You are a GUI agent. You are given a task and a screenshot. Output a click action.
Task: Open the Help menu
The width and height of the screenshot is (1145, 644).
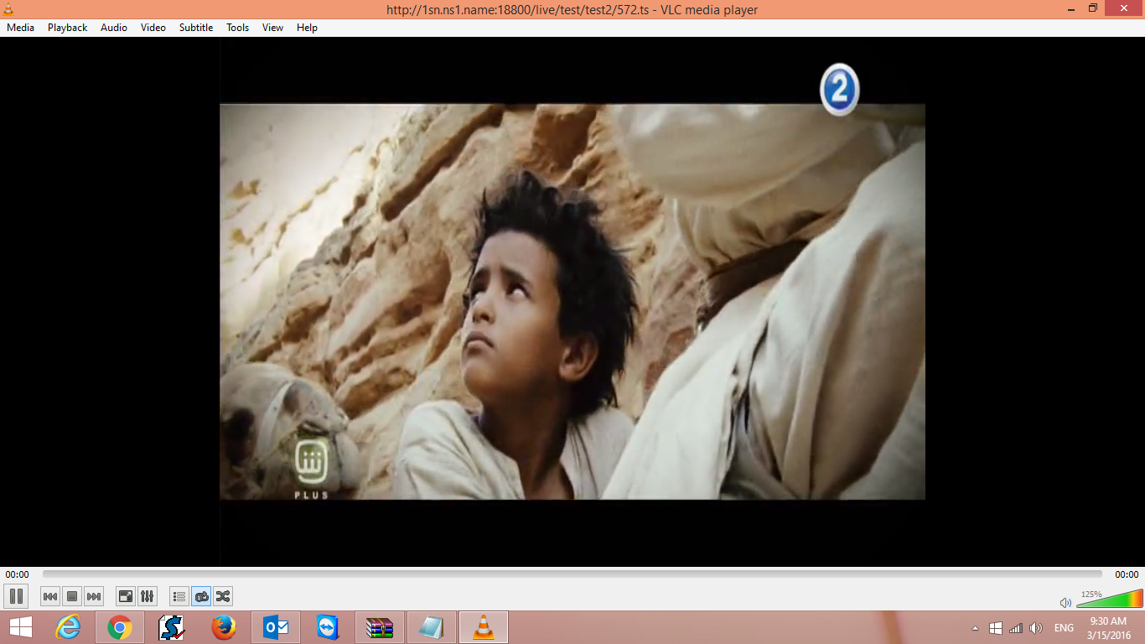[x=308, y=28]
